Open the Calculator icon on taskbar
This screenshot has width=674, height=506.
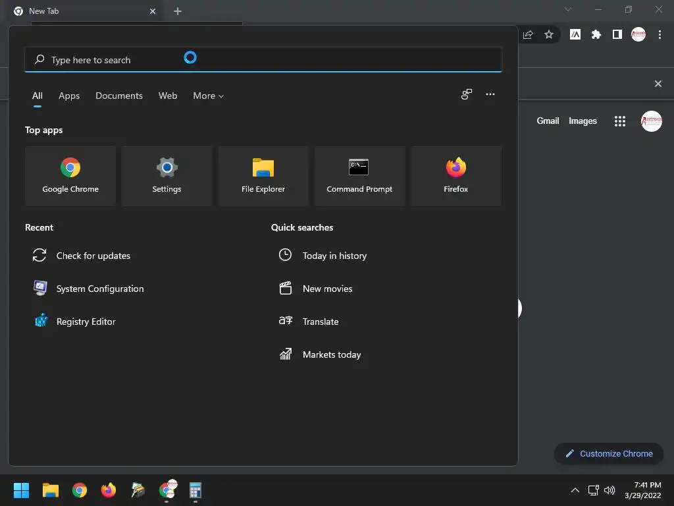click(x=195, y=490)
